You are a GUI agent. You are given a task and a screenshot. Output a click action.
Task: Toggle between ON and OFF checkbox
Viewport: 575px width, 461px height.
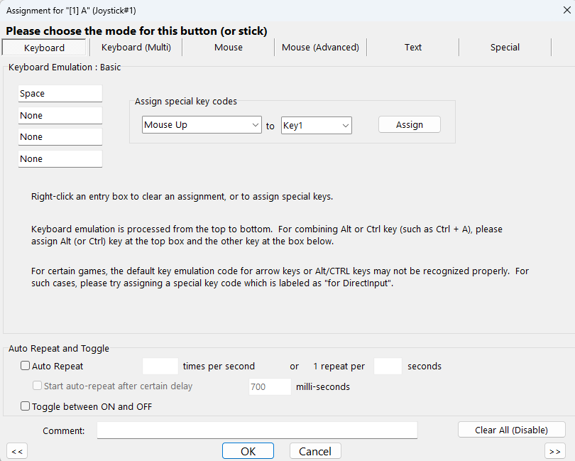pos(26,407)
